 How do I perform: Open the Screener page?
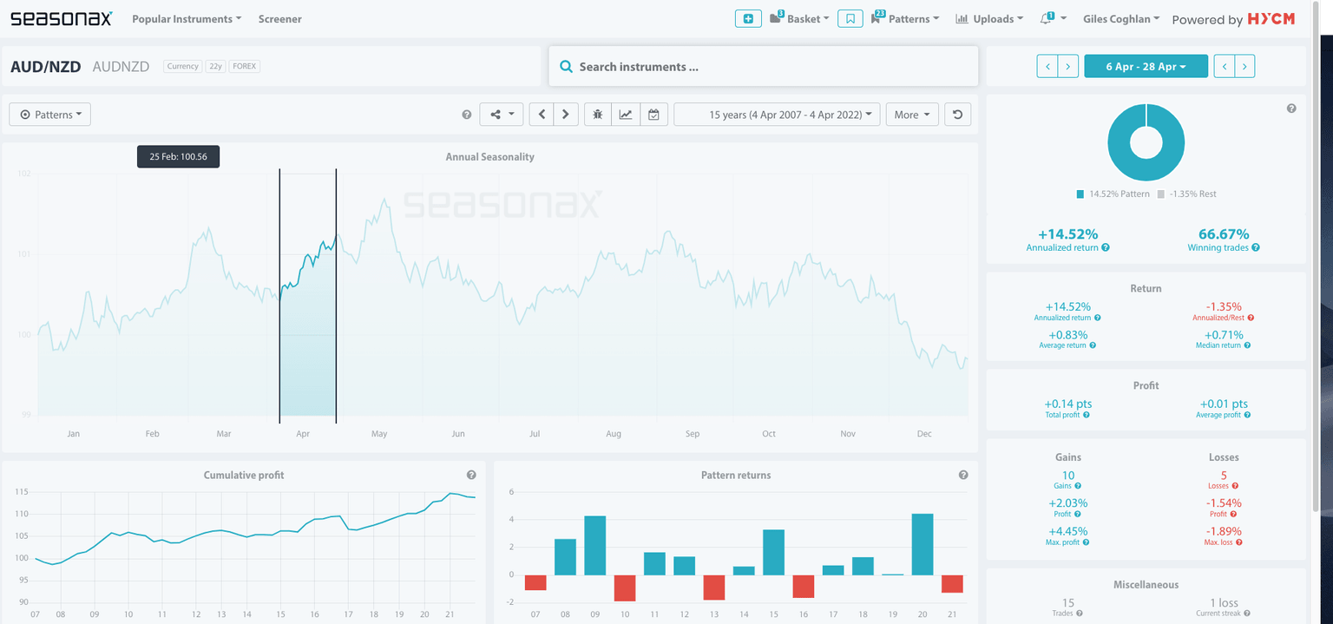coord(279,19)
